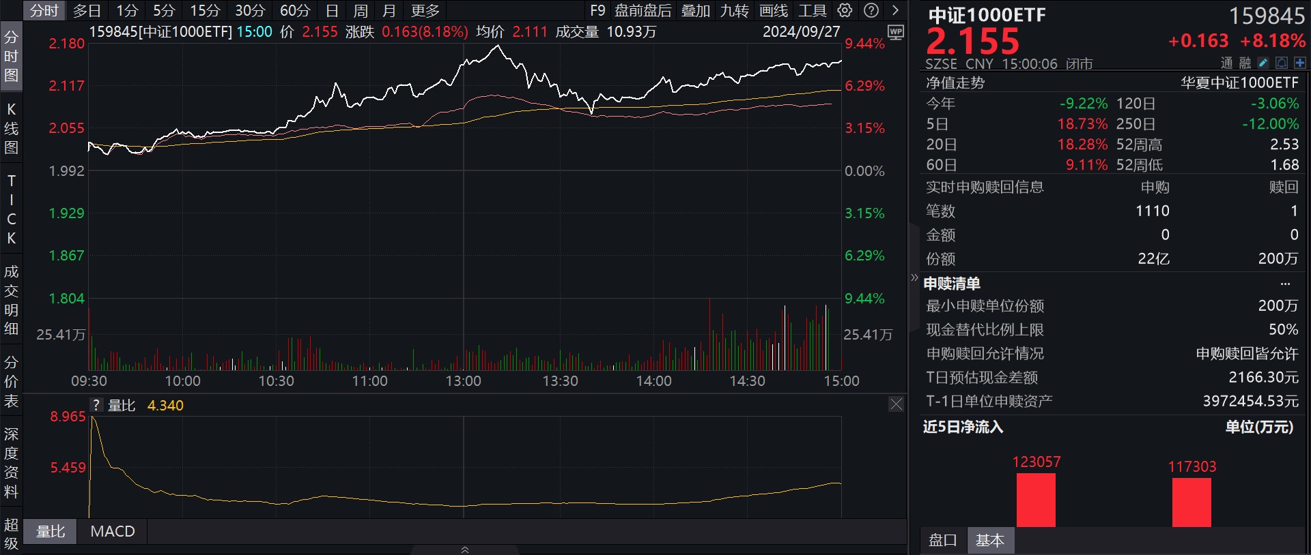Screen dimensions: 1311x555
Task: Click the 中证1000ETF title in right panel
Action: click(987, 15)
